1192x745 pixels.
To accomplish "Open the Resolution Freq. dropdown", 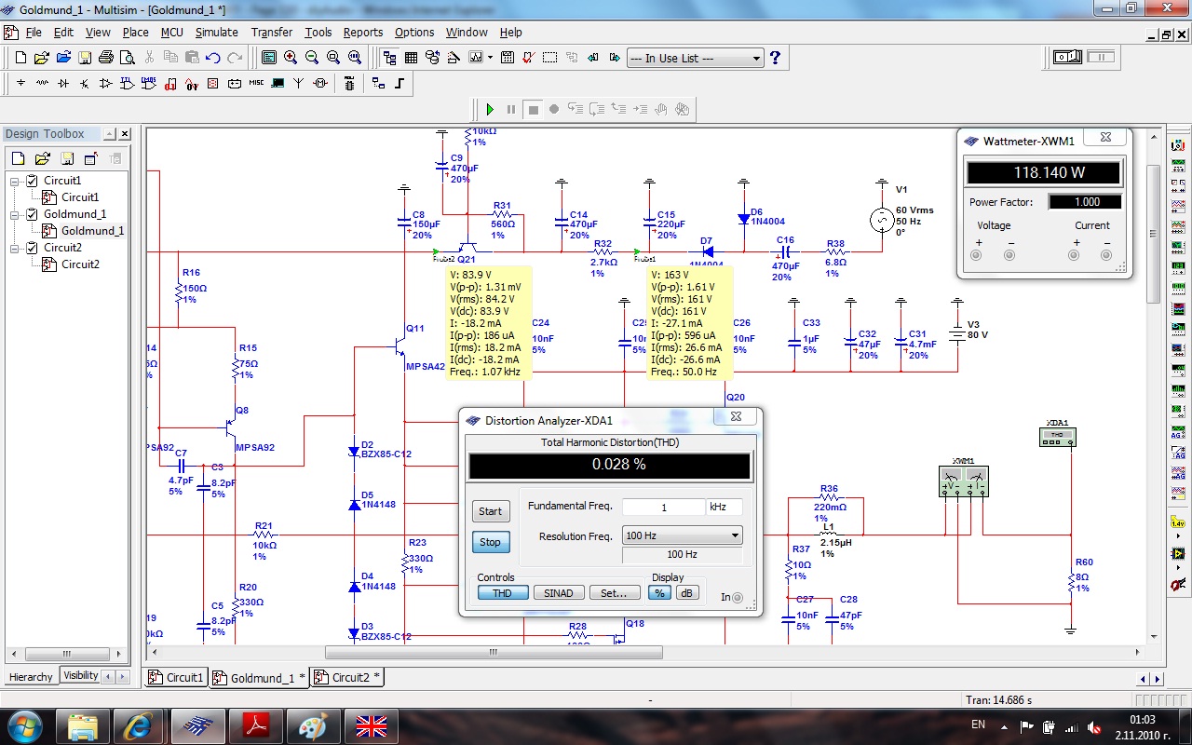I will pos(683,535).
